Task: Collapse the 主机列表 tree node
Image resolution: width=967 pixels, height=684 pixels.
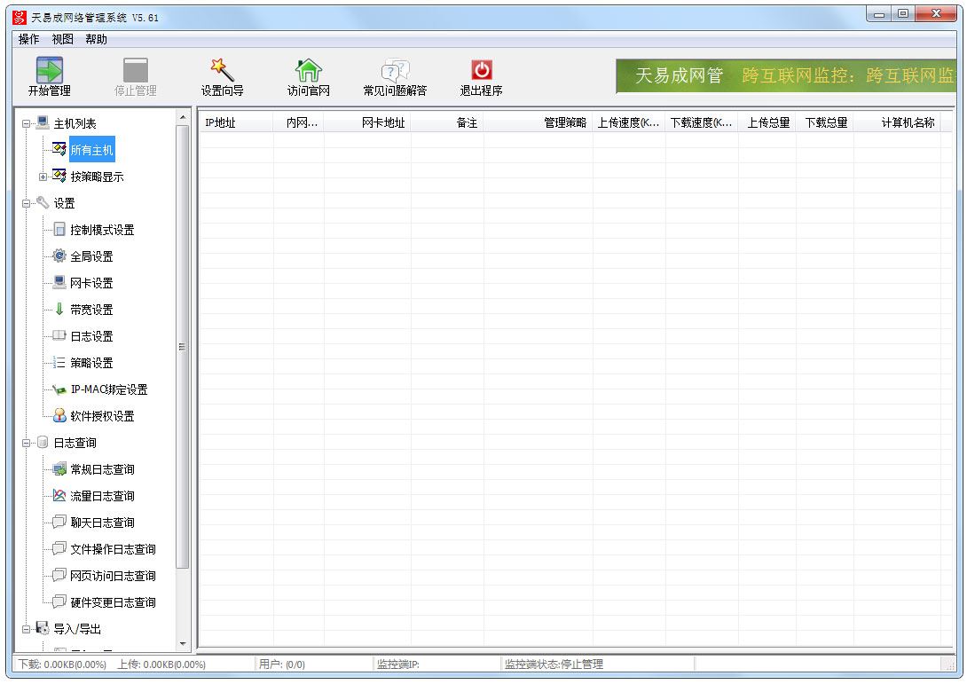Action: 26,123
